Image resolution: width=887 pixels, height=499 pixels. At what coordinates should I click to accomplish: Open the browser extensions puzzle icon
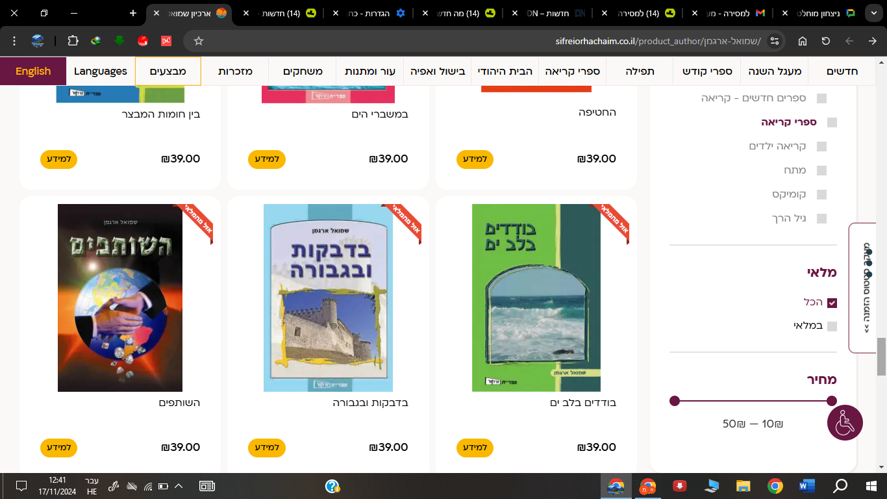coord(73,41)
